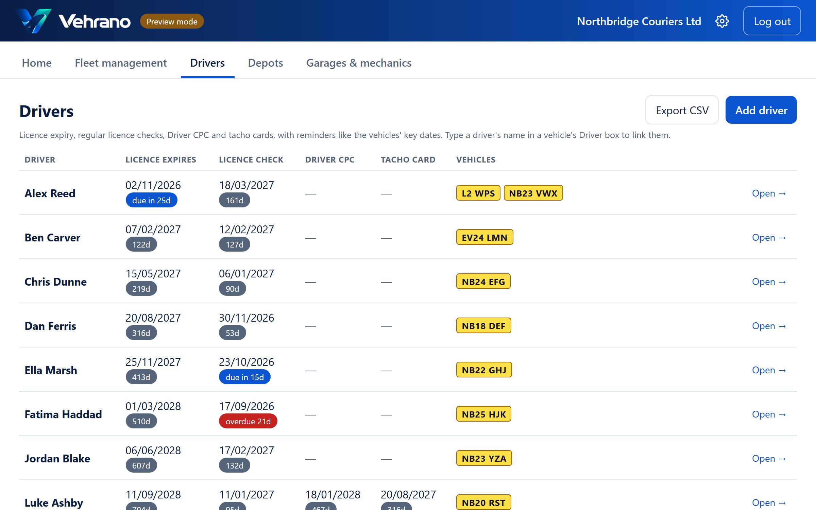Click the NB23 YZA vehicle plate
816x510 pixels.
tap(484, 458)
